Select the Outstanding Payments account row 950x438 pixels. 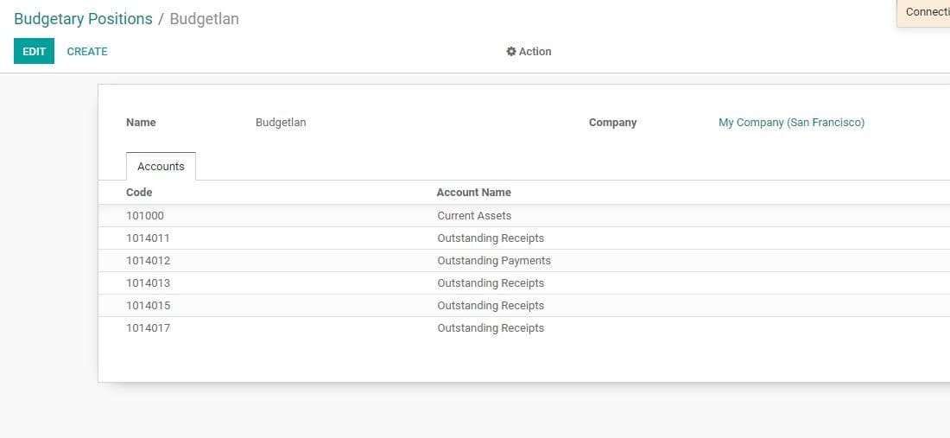493,261
